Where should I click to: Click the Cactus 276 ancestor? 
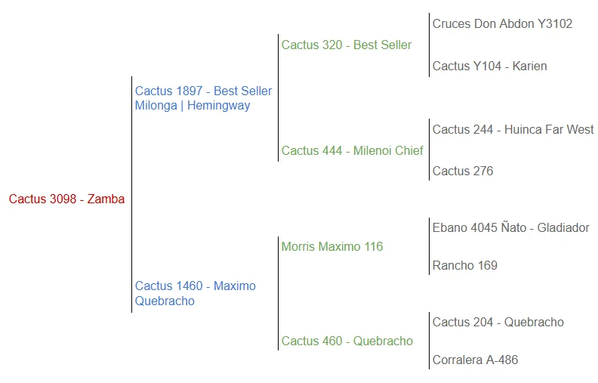462,171
